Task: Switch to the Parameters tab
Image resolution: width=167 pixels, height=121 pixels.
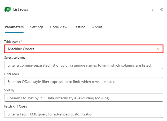Action: click(x=14, y=27)
